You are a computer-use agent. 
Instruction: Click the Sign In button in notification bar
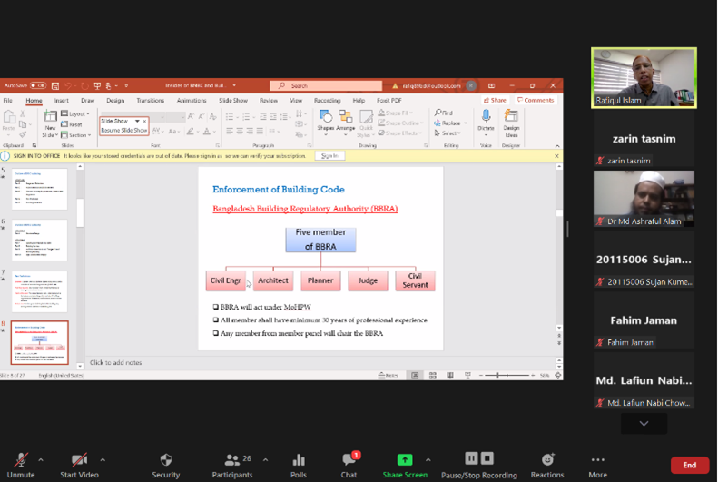click(329, 156)
